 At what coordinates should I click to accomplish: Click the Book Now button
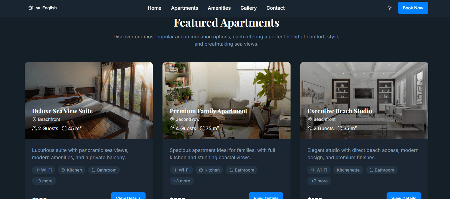(x=413, y=8)
